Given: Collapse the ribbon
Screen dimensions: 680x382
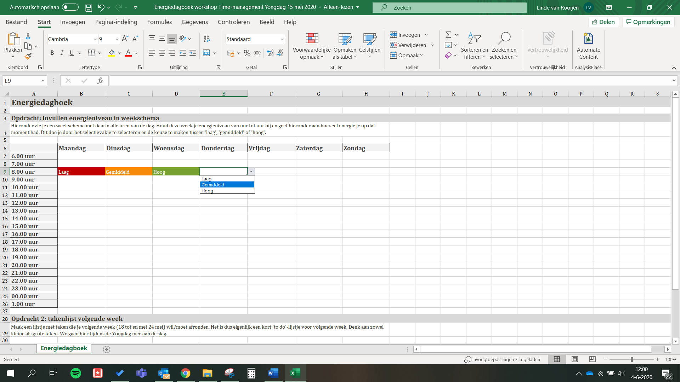Looking at the screenshot, I should [674, 68].
